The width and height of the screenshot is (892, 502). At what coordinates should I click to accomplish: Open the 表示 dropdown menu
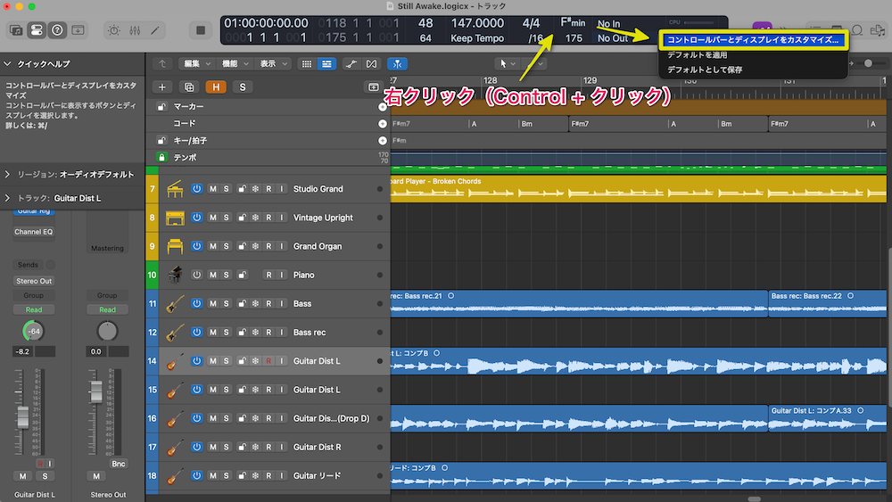[x=273, y=64]
